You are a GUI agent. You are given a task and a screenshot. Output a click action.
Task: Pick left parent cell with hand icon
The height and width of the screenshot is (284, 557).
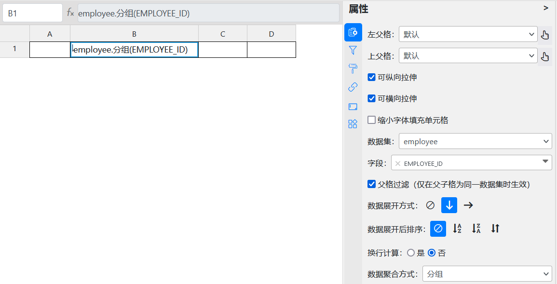tap(544, 34)
